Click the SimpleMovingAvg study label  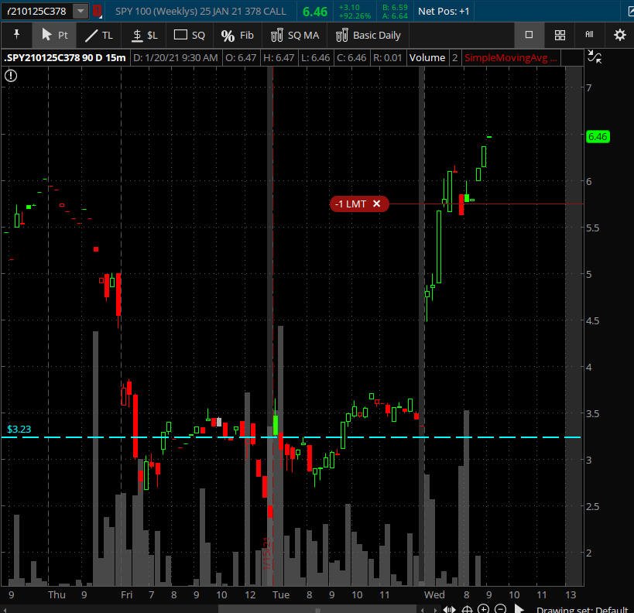pos(510,58)
